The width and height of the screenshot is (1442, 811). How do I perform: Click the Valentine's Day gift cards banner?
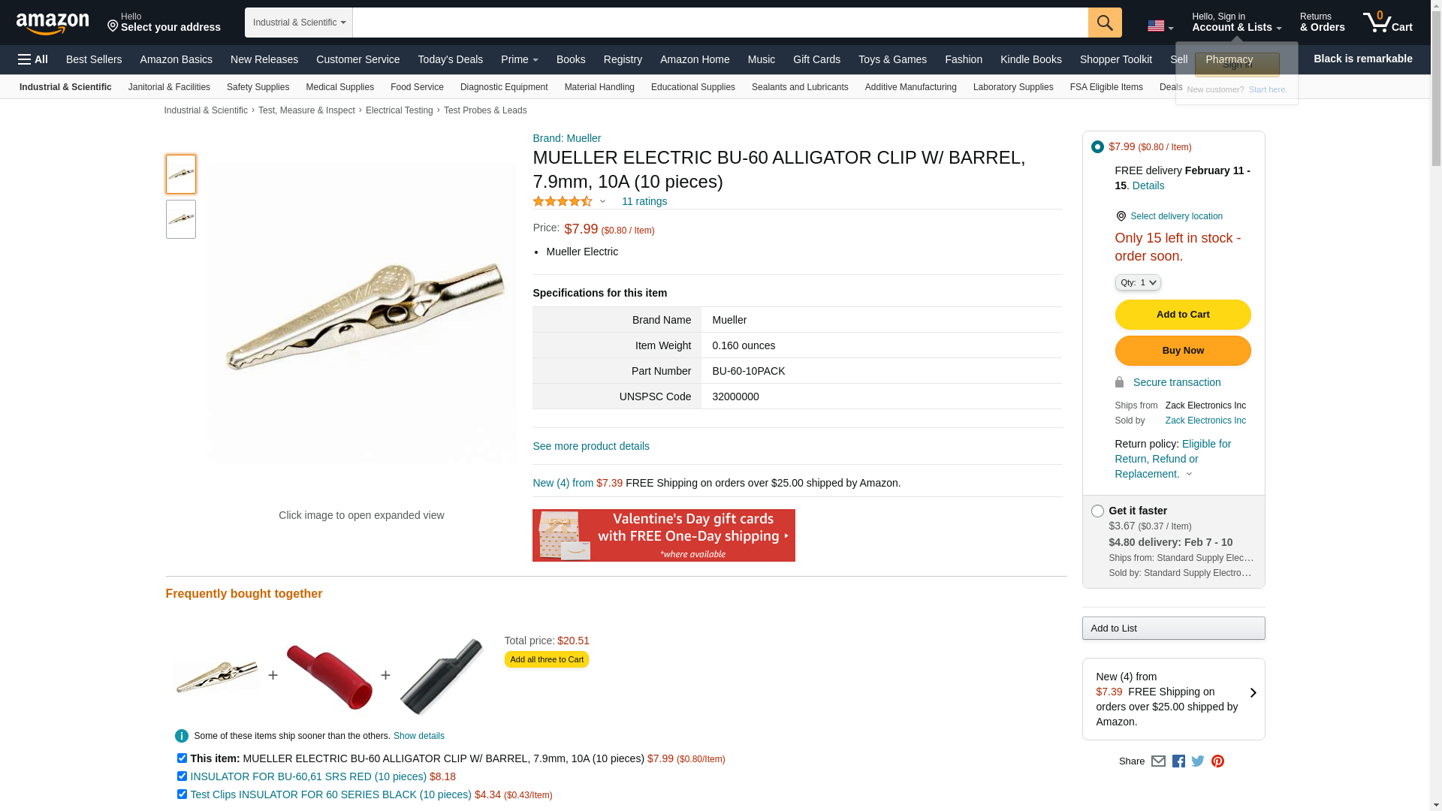point(664,535)
